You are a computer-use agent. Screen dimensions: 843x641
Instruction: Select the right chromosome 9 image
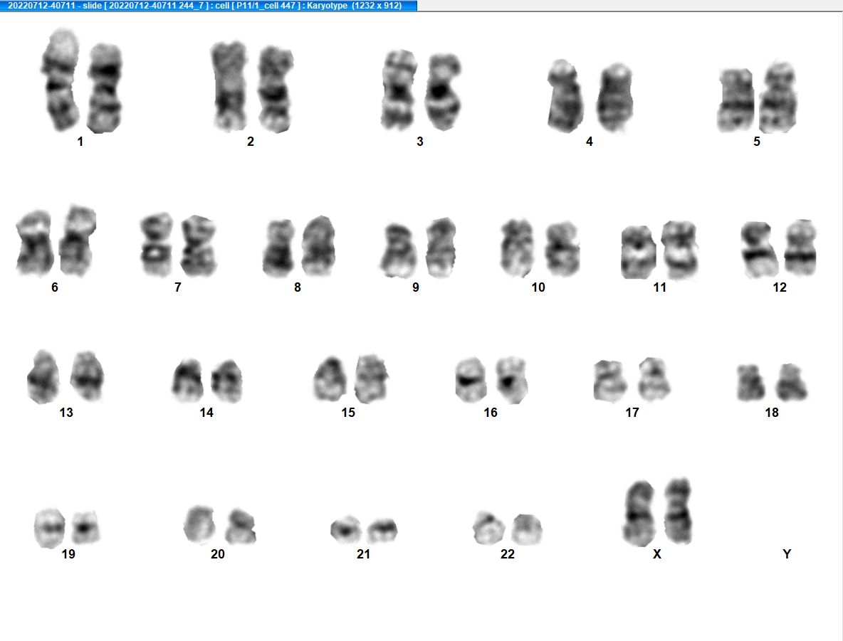441,248
